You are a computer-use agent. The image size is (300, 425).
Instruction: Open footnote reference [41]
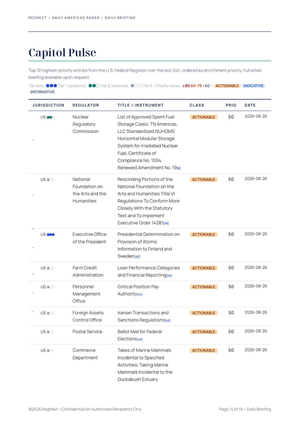pyautogui.click(x=140, y=295)
